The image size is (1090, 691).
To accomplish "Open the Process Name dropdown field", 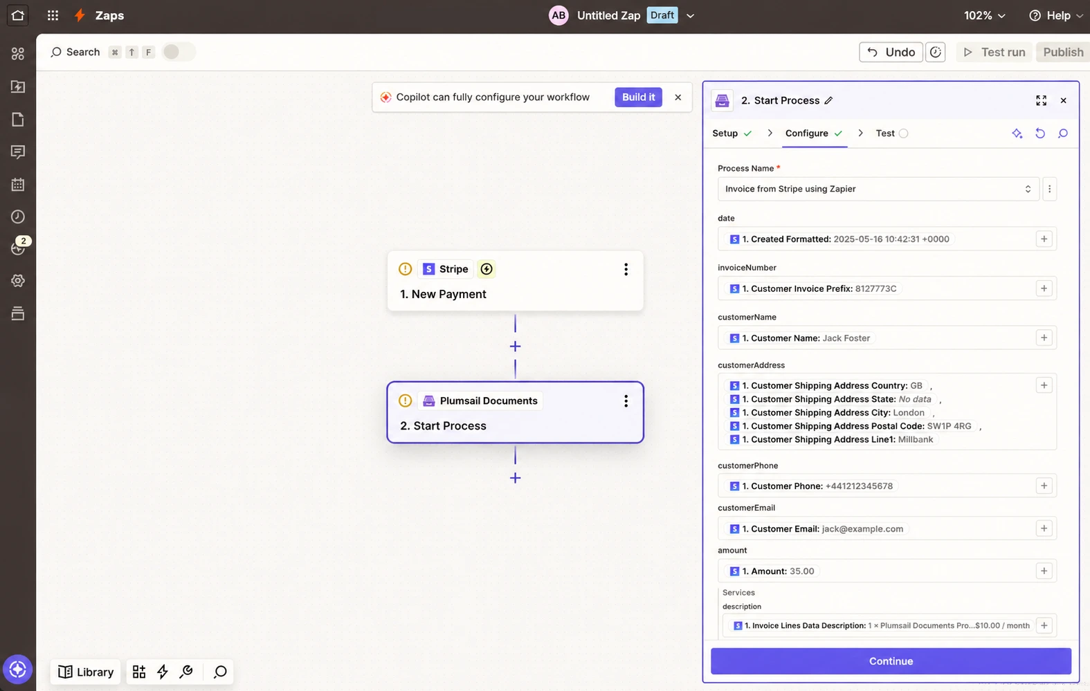I will coord(878,189).
